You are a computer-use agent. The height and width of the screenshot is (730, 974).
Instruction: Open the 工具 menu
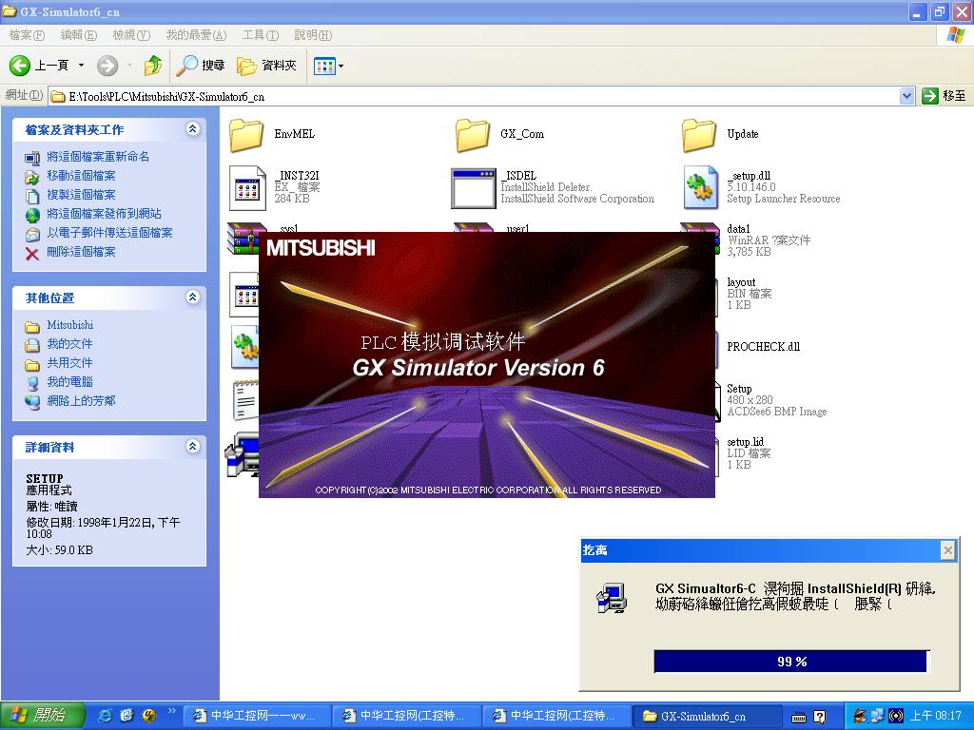tap(261, 35)
